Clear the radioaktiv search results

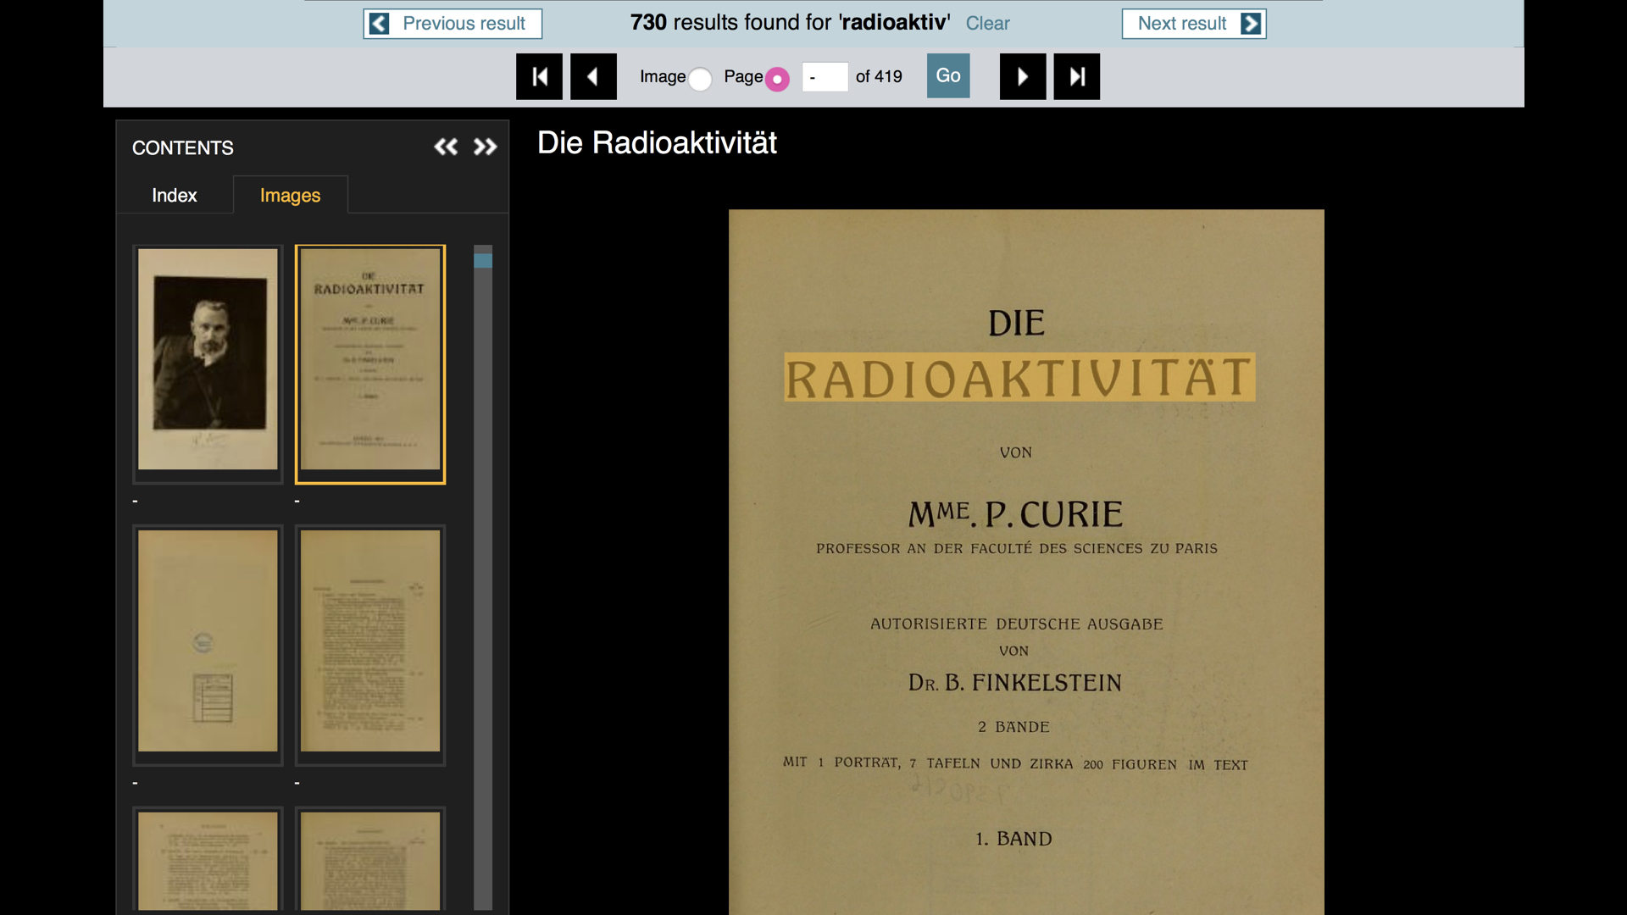[x=987, y=24]
